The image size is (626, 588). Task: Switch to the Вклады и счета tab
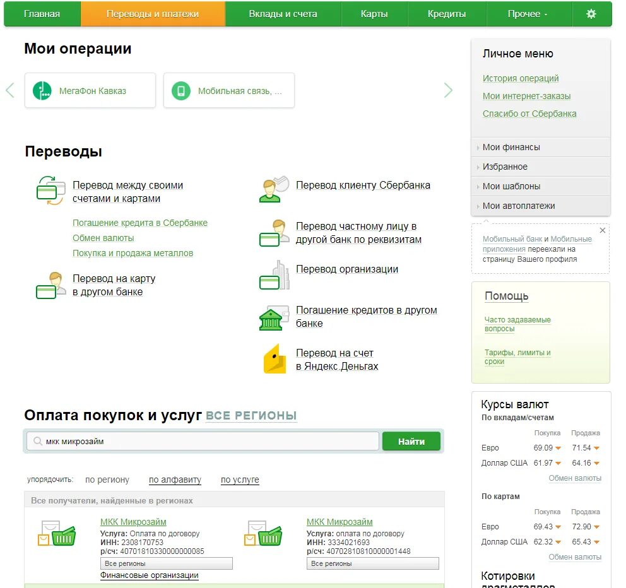(283, 14)
